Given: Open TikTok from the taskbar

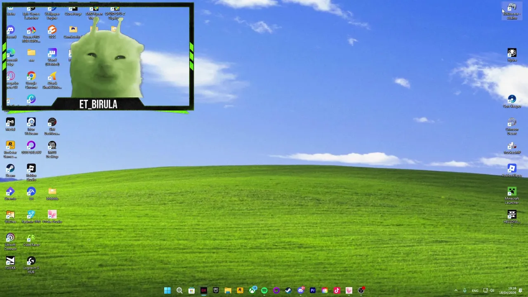Looking at the screenshot, I should pos(337,290).
